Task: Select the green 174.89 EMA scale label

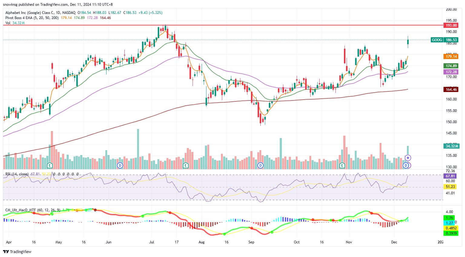Action: click(451, 66)
